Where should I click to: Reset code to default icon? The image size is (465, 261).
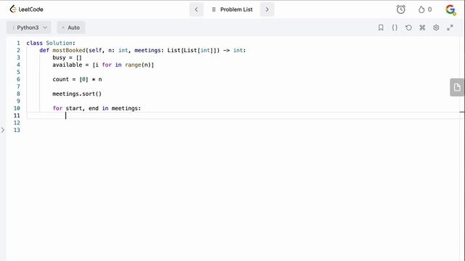click(408, 28)
